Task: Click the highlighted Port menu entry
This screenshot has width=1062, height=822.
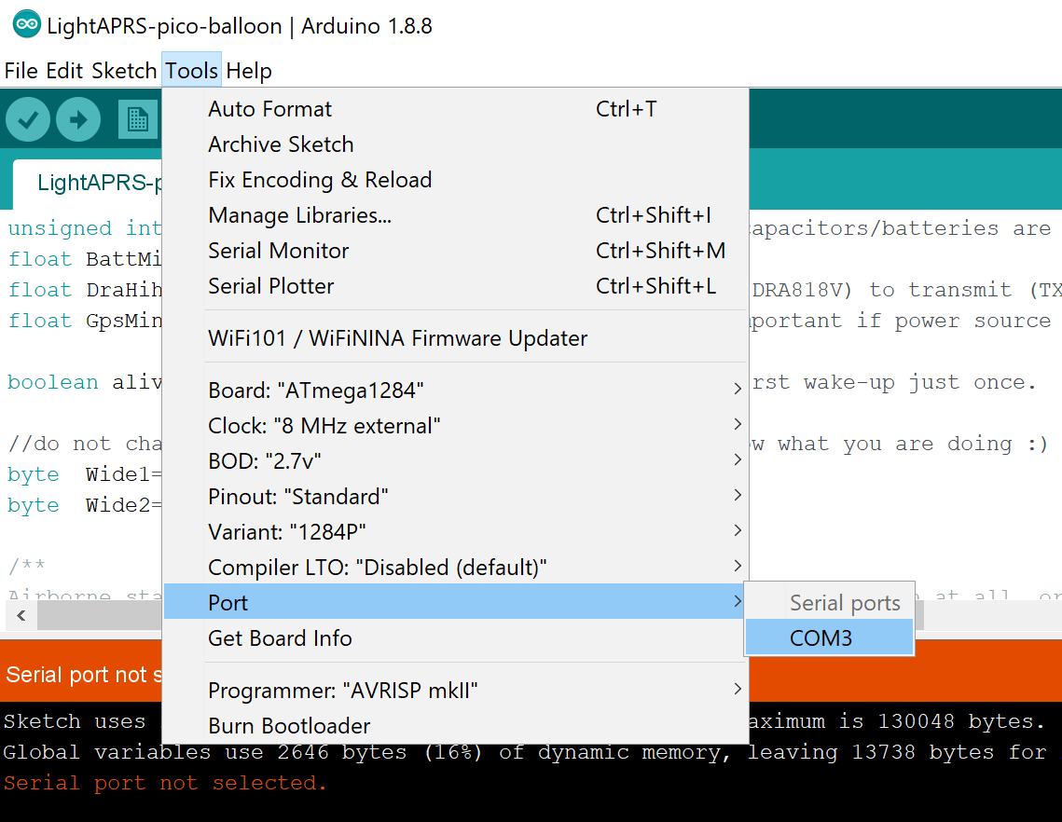Action: pyautogui.click(x=455, y=602)
